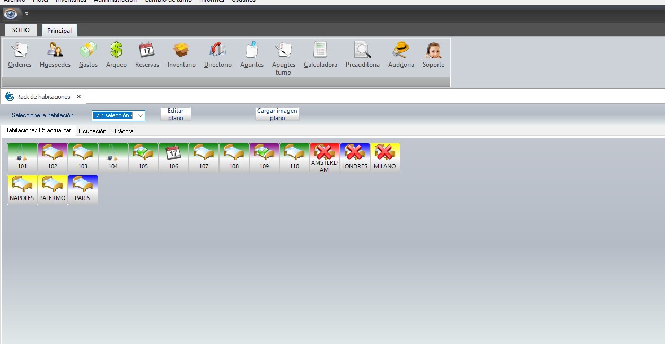
Task: Open Gastos from the toolbar
Action: coord(88,51)
